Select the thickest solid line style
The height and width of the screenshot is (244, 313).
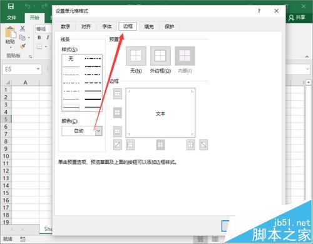(x=93, y=99)
